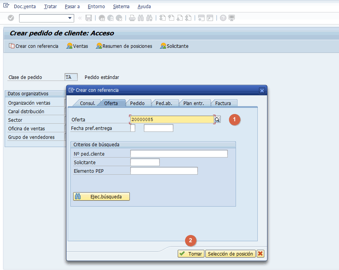Open the Entorno menu
Viewport: 339px width, 270px height.
coord(96,7)
